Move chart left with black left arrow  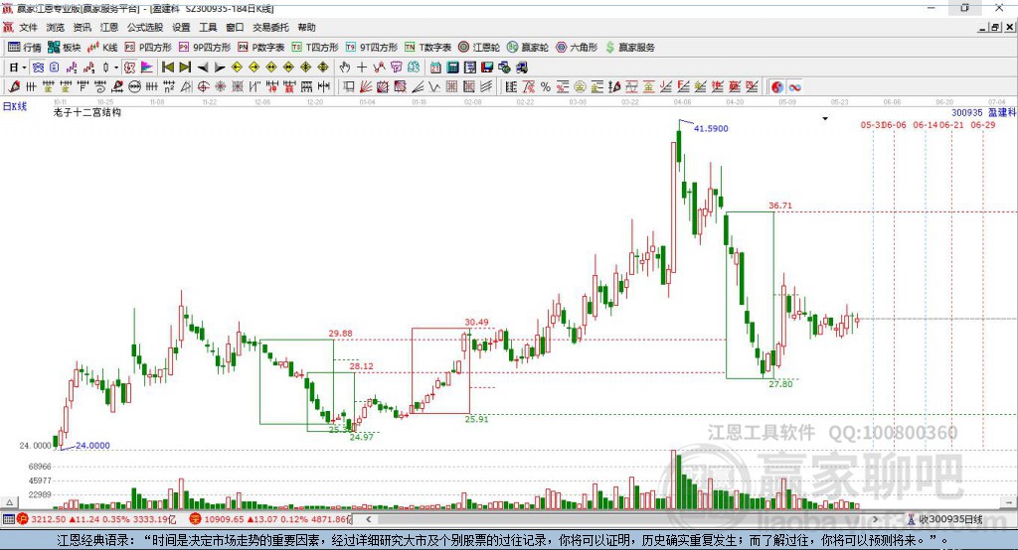click(x=203, y=68)
